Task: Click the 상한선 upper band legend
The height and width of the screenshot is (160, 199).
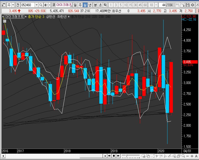Action: pyautogui.click(x=51, y=17)
